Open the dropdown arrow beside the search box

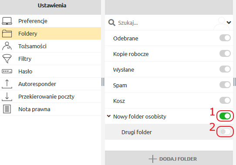[x=229, y=23]
